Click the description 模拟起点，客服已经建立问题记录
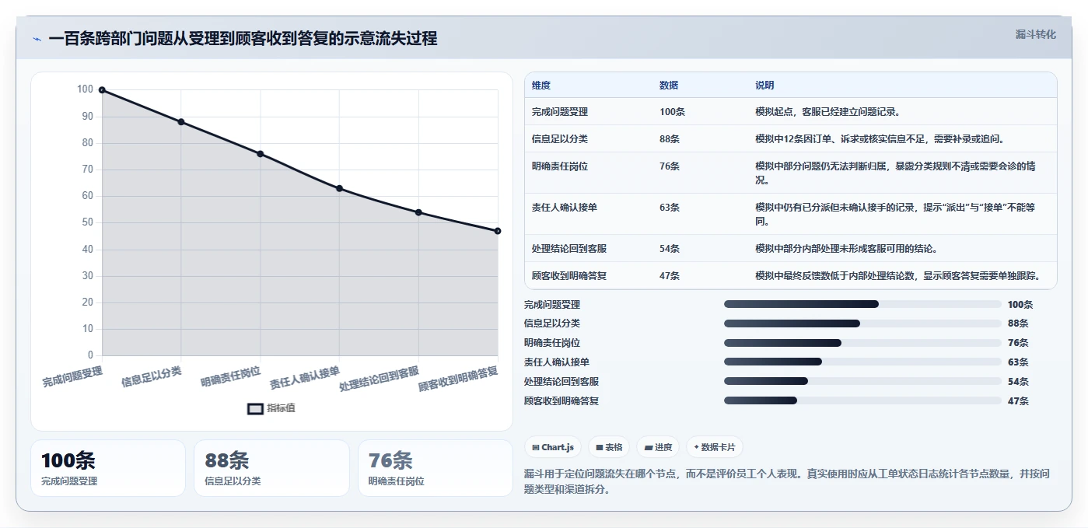Screen dimensions: 1088x528 827,112
